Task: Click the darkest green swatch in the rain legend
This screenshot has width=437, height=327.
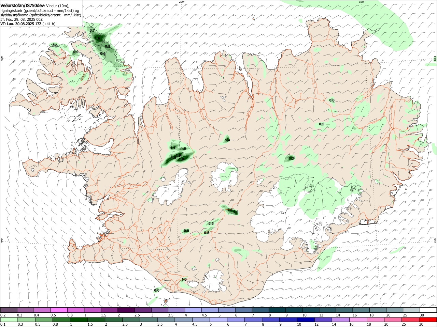Action: (79, 320)
